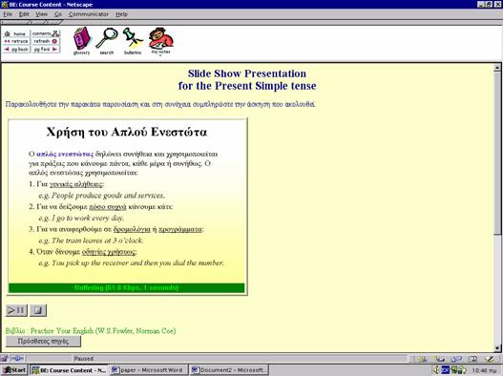Toggle play/pause for the slide show

(16, 310)
